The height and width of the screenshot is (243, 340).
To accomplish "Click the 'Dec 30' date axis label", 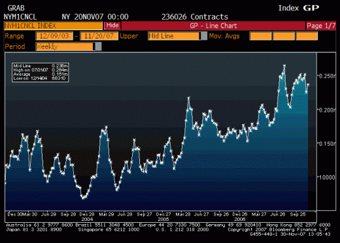I will coord(15,214).
